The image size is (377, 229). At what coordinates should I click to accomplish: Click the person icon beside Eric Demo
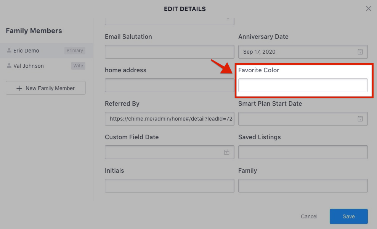coord(9,51)
